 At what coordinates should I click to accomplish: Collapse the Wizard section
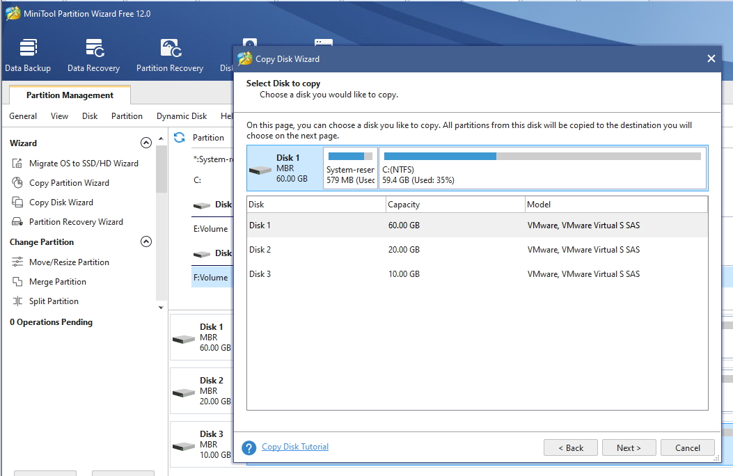click(x=146, y=143)
